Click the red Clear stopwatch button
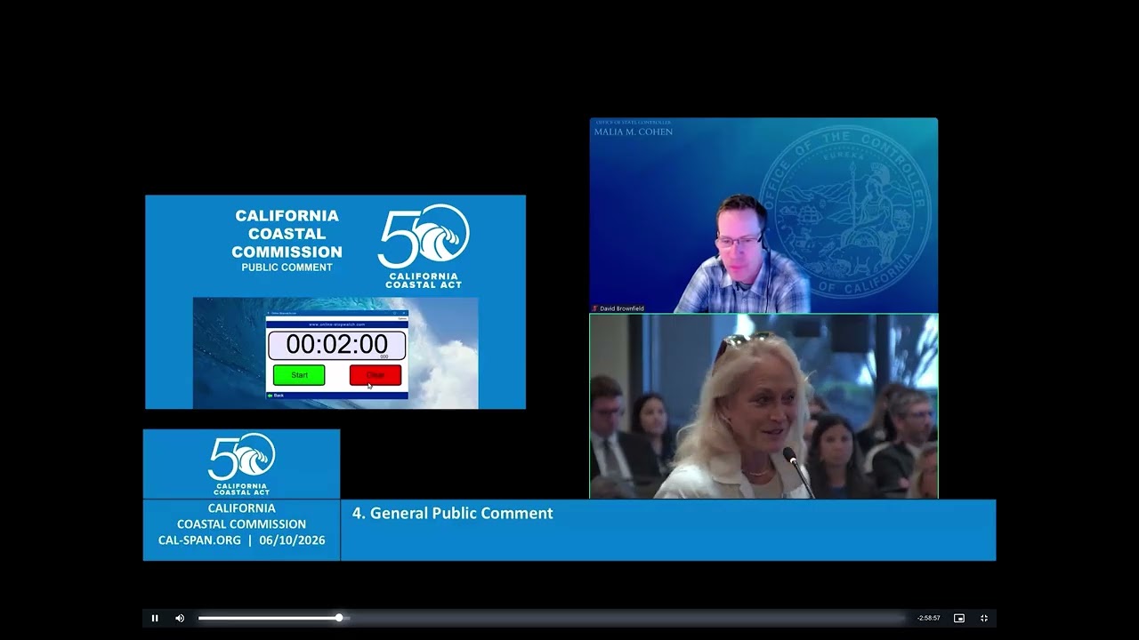1139x640 pixels. (376, 375)
